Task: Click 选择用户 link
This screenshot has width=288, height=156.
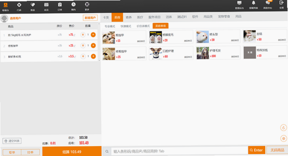Action: pos(15,18)
